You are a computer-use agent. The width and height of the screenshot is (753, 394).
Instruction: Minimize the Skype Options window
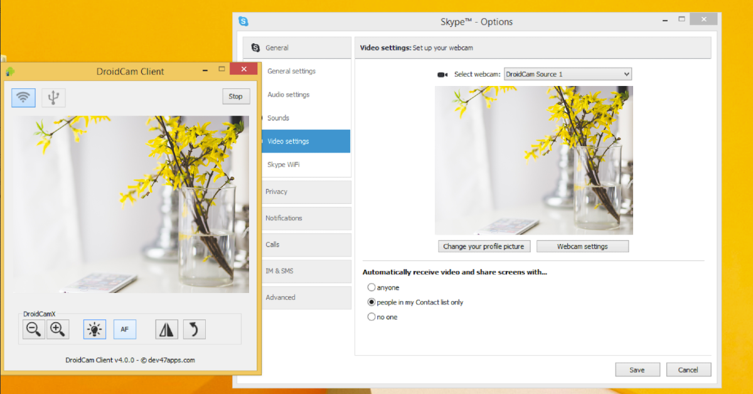click(665, 20)
